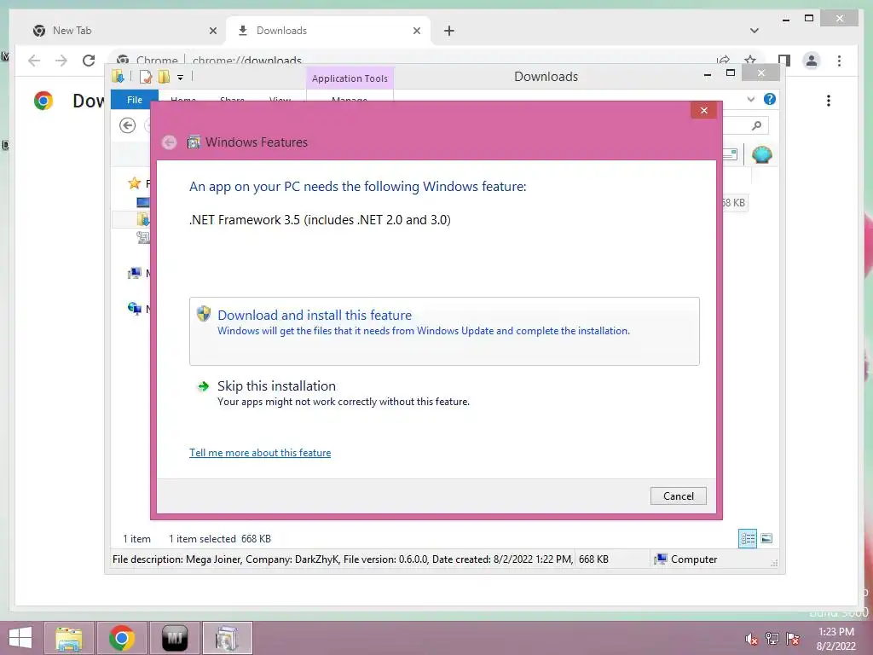Click Windows Features taskbar icon
Image resolution: width=873 pixels, height=655 pixels.
(227, 638)
